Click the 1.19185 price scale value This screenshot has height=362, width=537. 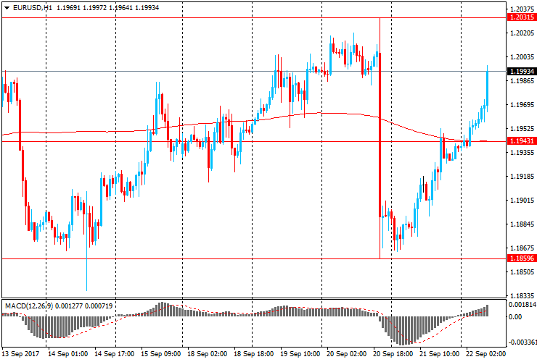pyautogui.click(x=522, y=177)
